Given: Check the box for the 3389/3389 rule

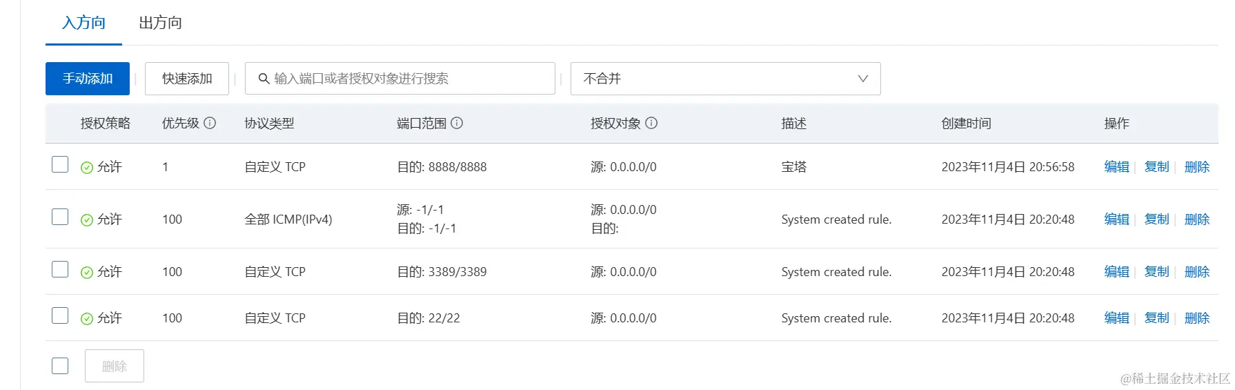Looking at the screenshot, I should 60,269.
